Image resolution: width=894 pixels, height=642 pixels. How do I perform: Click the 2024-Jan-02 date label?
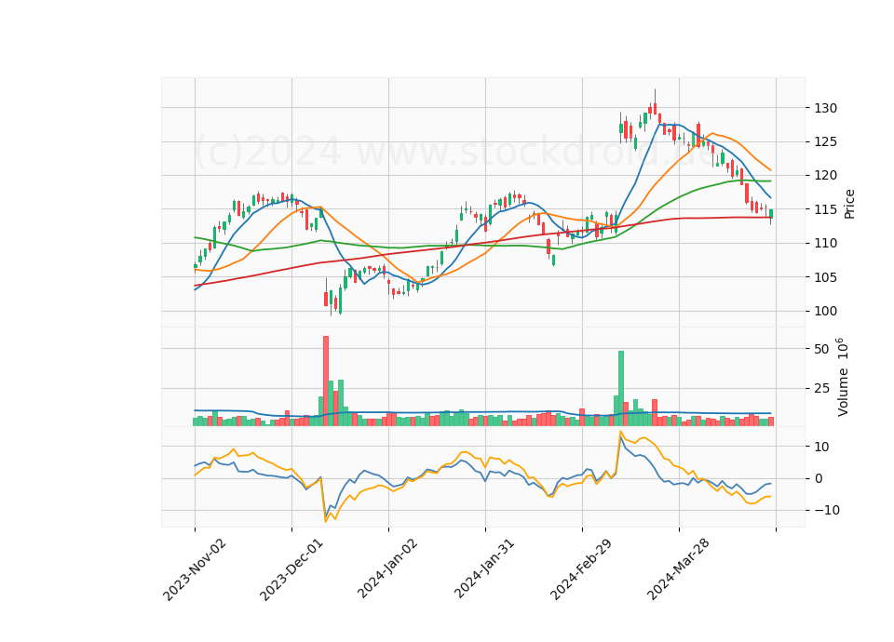387,568
